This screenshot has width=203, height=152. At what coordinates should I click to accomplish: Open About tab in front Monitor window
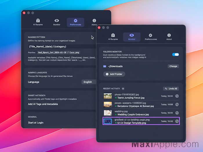[169, 37]
